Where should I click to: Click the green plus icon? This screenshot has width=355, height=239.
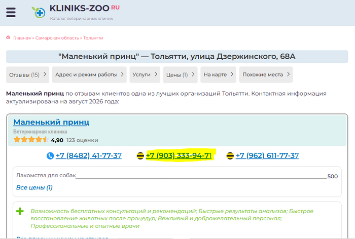pos(20,211)
